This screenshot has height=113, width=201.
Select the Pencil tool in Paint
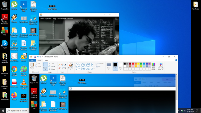pyautogui.click(x=59, y=65)
